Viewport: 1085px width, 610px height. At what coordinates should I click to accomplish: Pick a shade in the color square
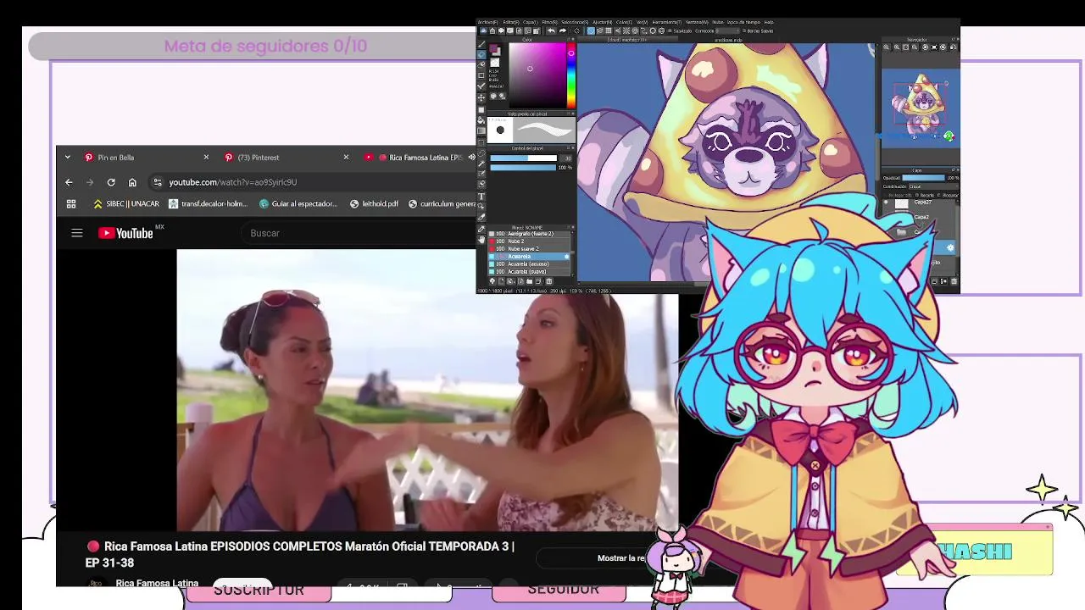538,75
